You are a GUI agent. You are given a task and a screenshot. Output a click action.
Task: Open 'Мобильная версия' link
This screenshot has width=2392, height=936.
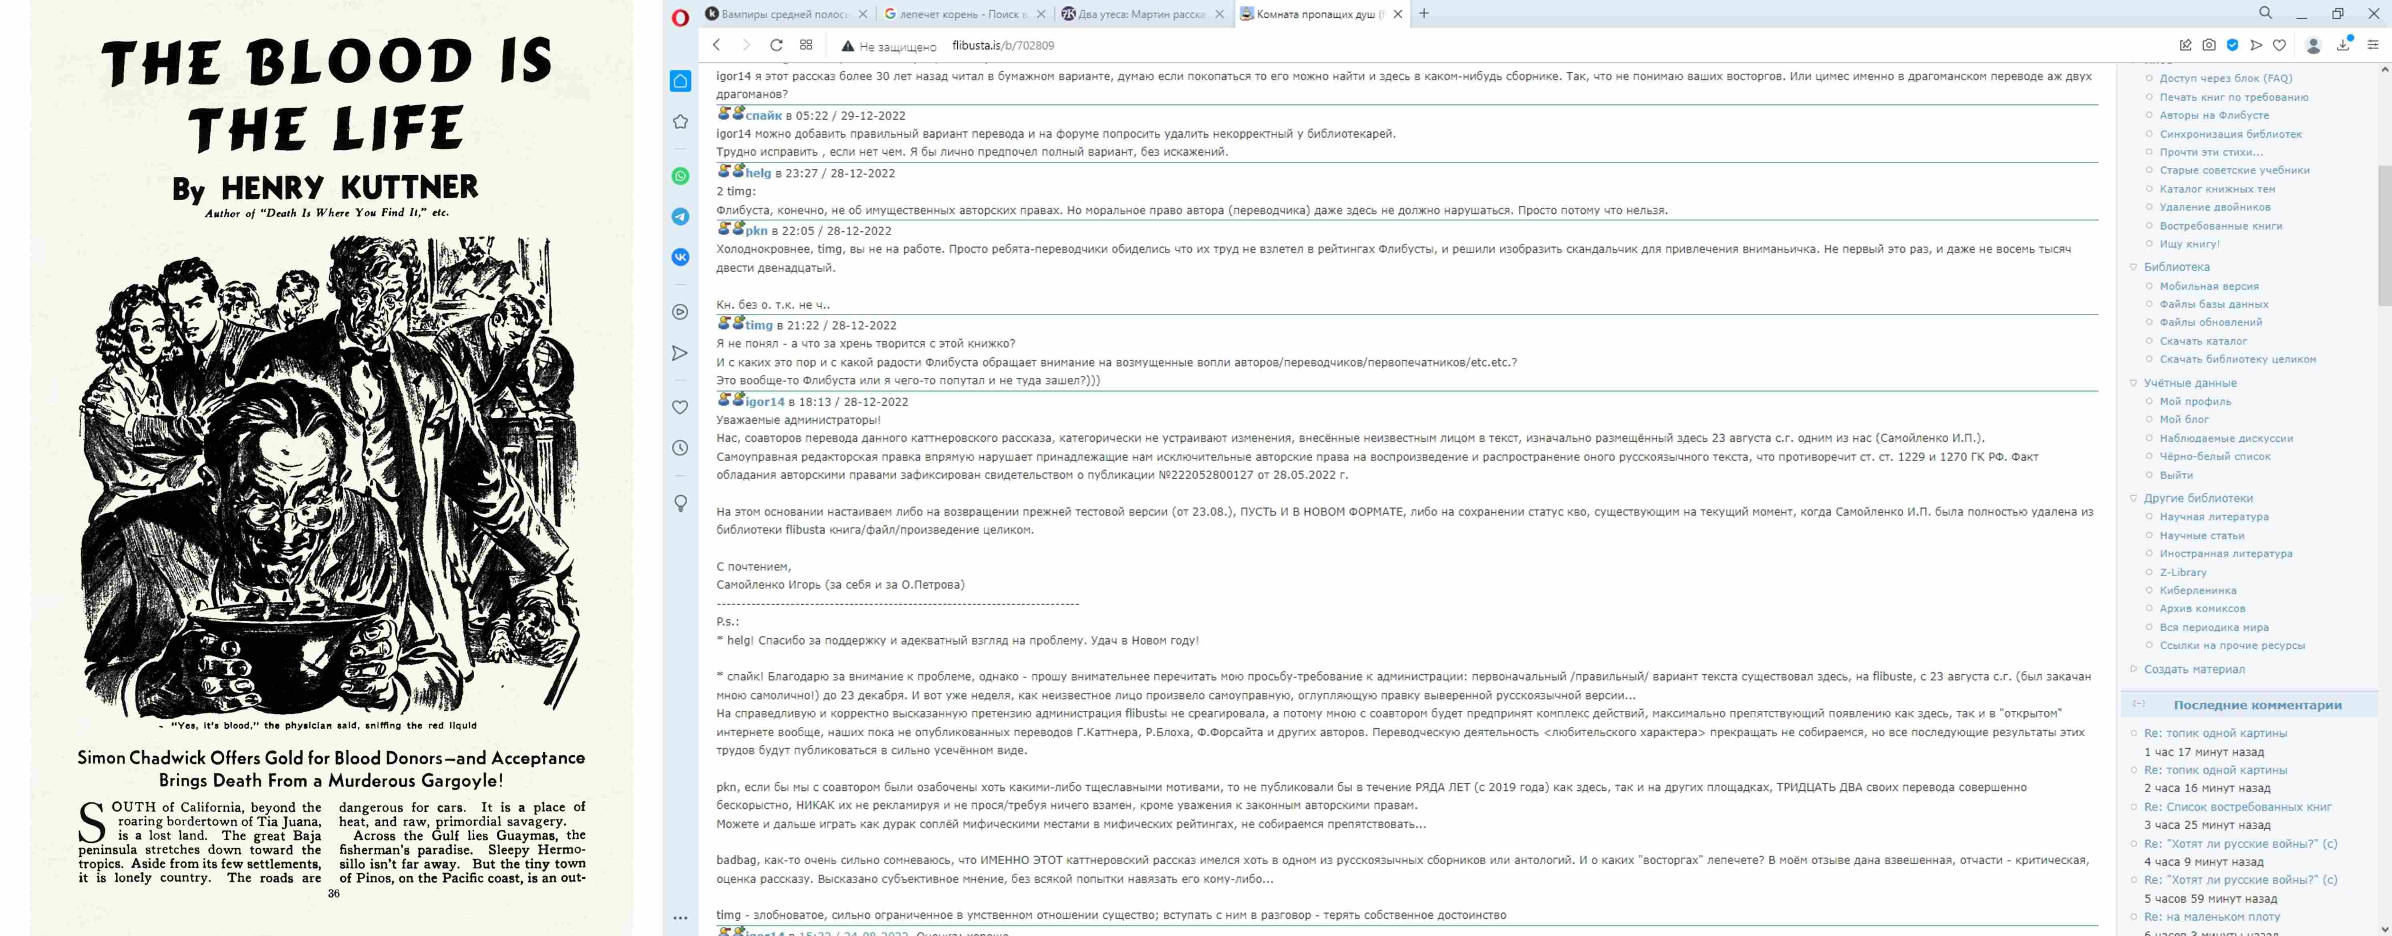[x=2208, y=286]
